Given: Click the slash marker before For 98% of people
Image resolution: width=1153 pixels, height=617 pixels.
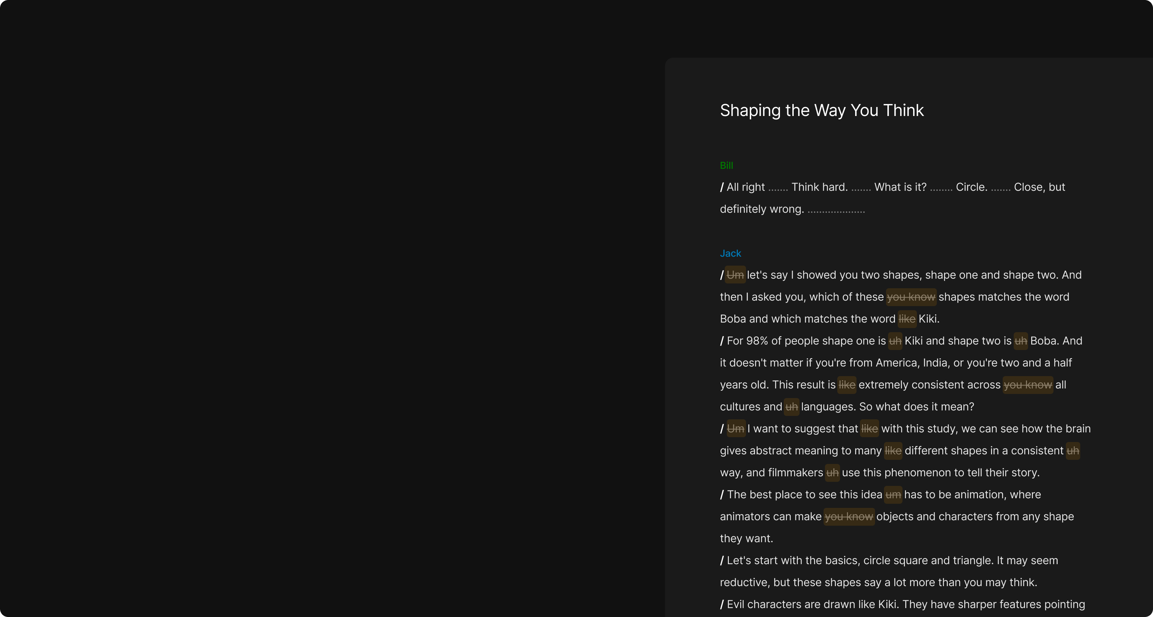Looking at the screenshot, I should (722, 341).
